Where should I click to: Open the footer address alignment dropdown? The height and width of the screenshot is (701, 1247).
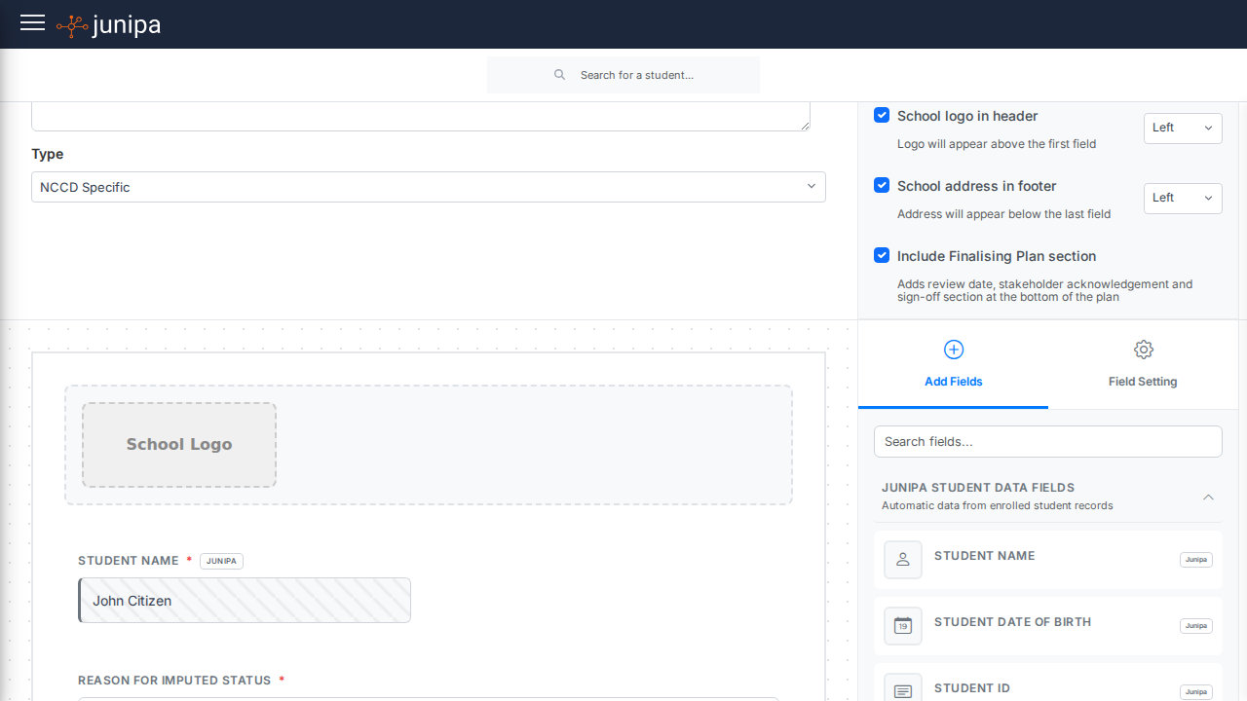(x=1183, y=198)
